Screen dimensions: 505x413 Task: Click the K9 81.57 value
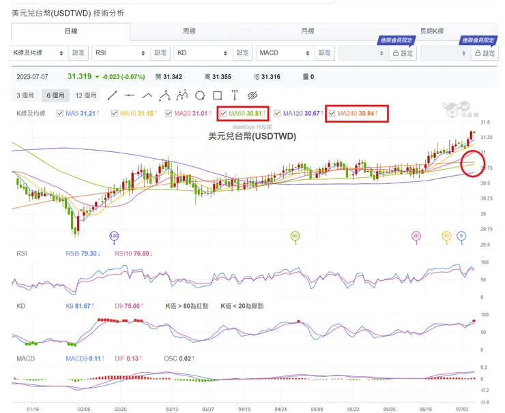tap(80, 306)
